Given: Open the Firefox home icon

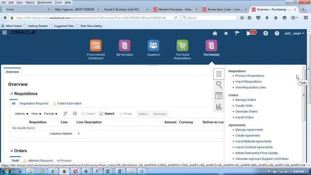Looking at the screenshot, I should (276, 18).
